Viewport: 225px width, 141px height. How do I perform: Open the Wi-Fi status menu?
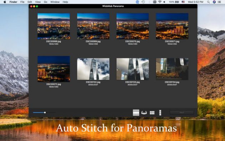[x=160, y=2]
